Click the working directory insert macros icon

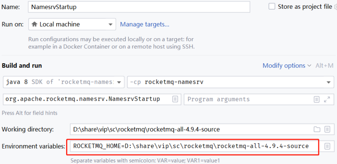pyautogui.click(x=327, y=129)
